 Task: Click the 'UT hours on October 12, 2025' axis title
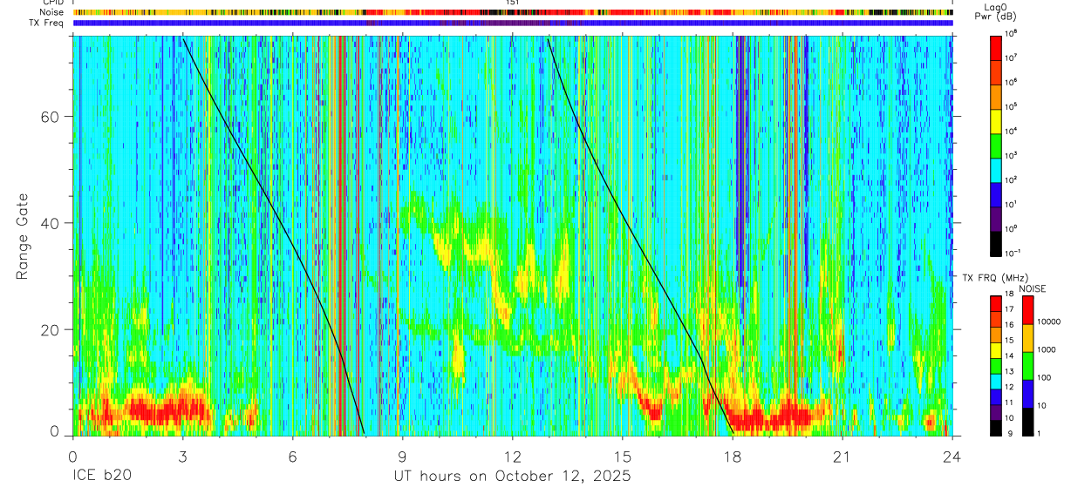[512, 477]
